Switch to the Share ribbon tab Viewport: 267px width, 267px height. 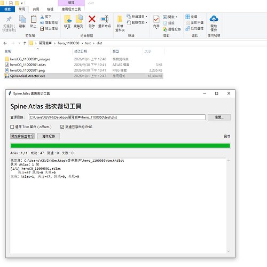tap(36, 9)
